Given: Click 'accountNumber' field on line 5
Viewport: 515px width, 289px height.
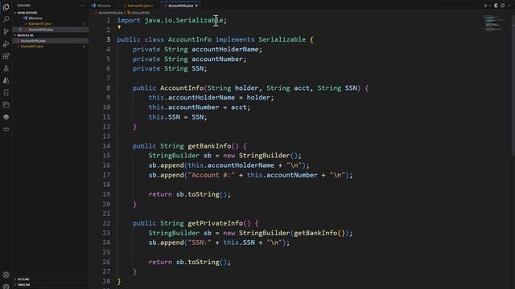Looking at the screenshot, I should click(217, 59).
